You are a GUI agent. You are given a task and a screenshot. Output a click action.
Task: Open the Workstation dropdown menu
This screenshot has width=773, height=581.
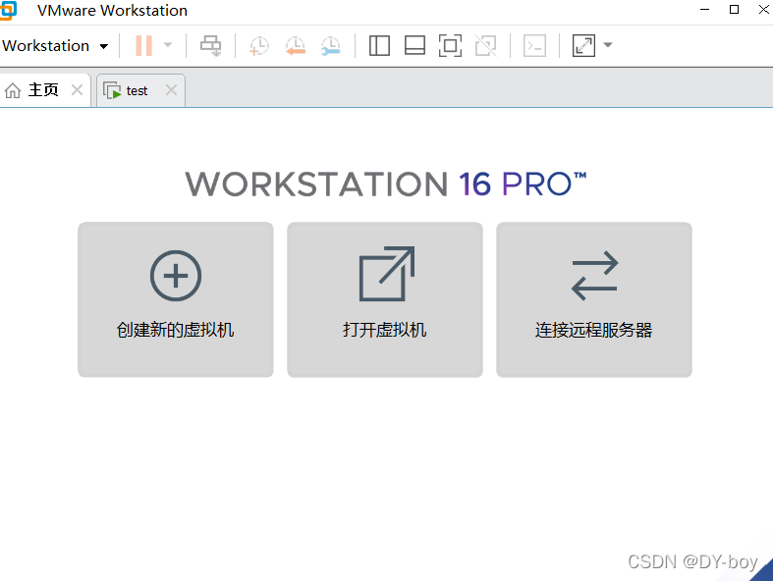tap(55, 46)
